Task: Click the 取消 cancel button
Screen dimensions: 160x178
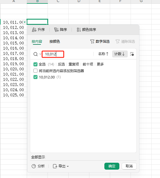Action: pos(129,166)
